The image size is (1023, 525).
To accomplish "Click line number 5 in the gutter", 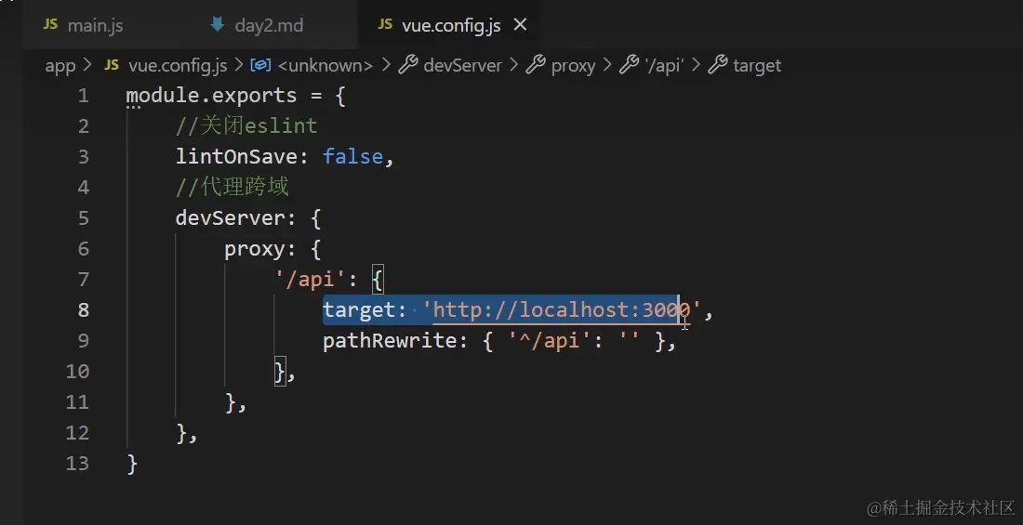I will tap(83, 218).
